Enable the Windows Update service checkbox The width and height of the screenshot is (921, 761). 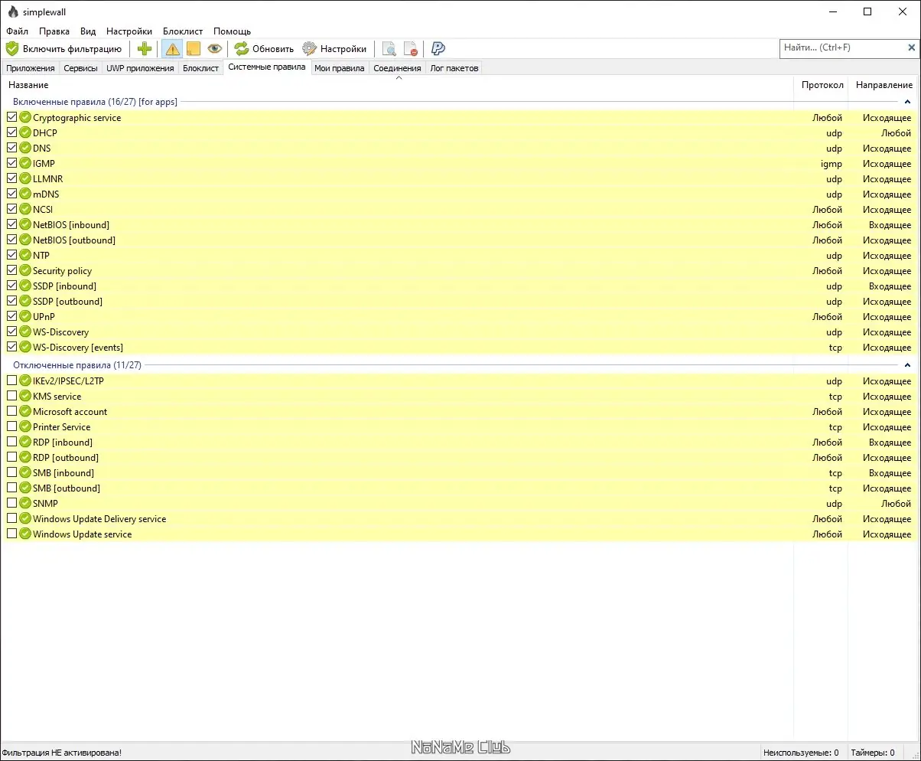(x=11, y=534)
